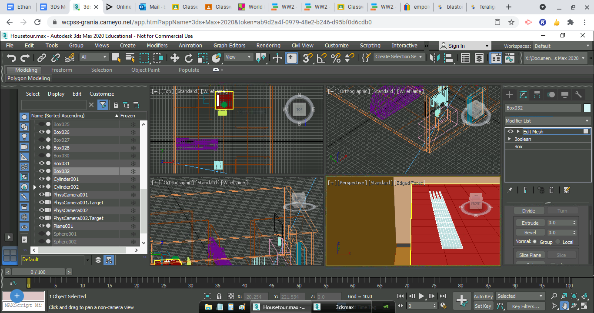Open the selection filter All dropdown
This screenshot has width=594, height=313.
pyautogui.click(x=94, y=57)
